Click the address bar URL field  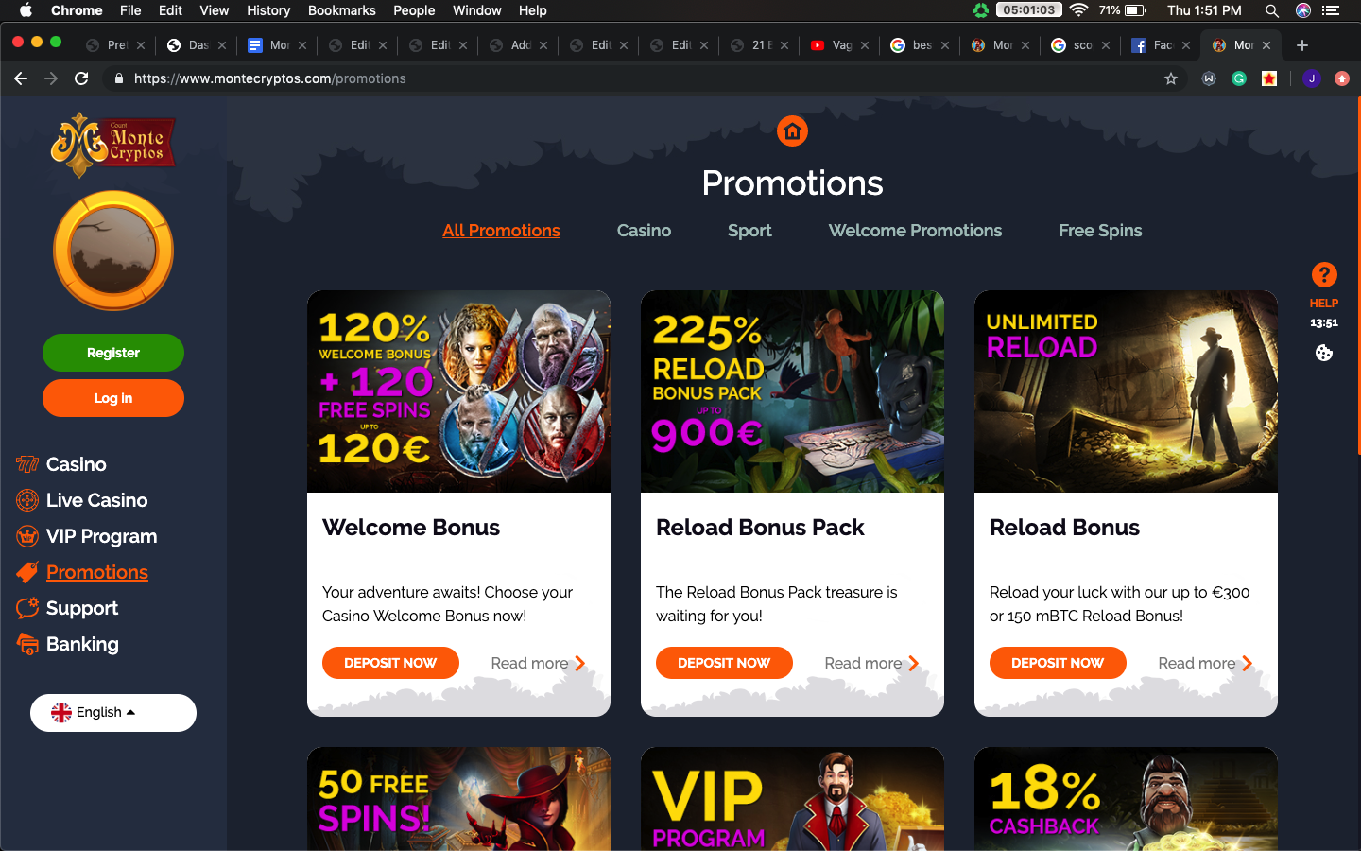tap(624, 78)
